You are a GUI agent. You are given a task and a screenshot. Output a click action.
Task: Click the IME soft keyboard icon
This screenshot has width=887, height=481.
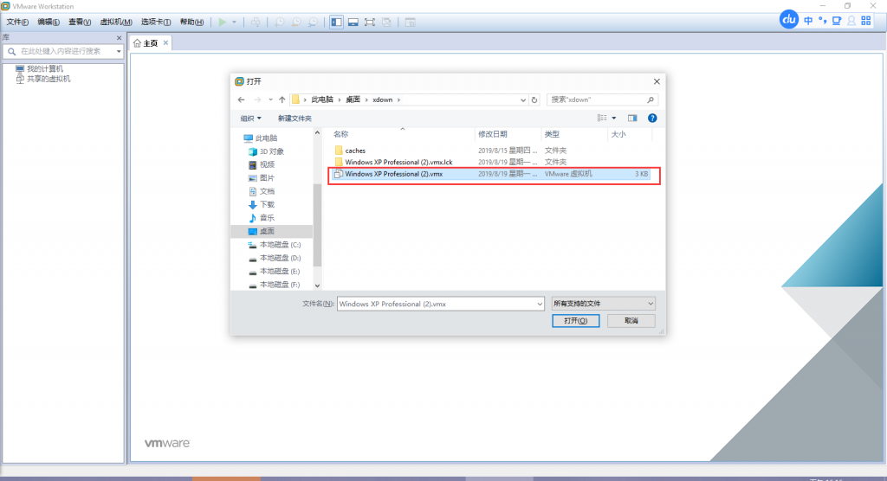[x=837, y=21]
